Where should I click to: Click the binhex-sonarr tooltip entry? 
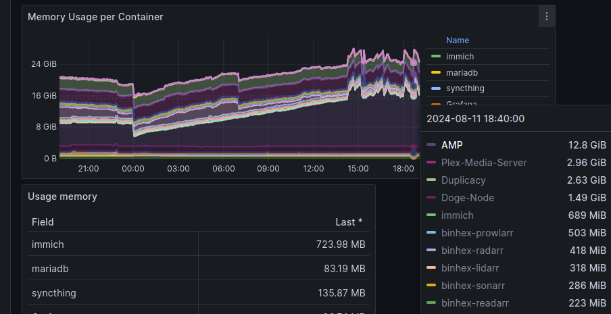click(473, 285)
